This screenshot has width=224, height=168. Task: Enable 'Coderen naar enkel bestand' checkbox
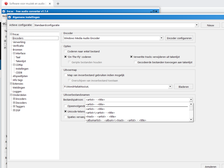tap(66, 52)
